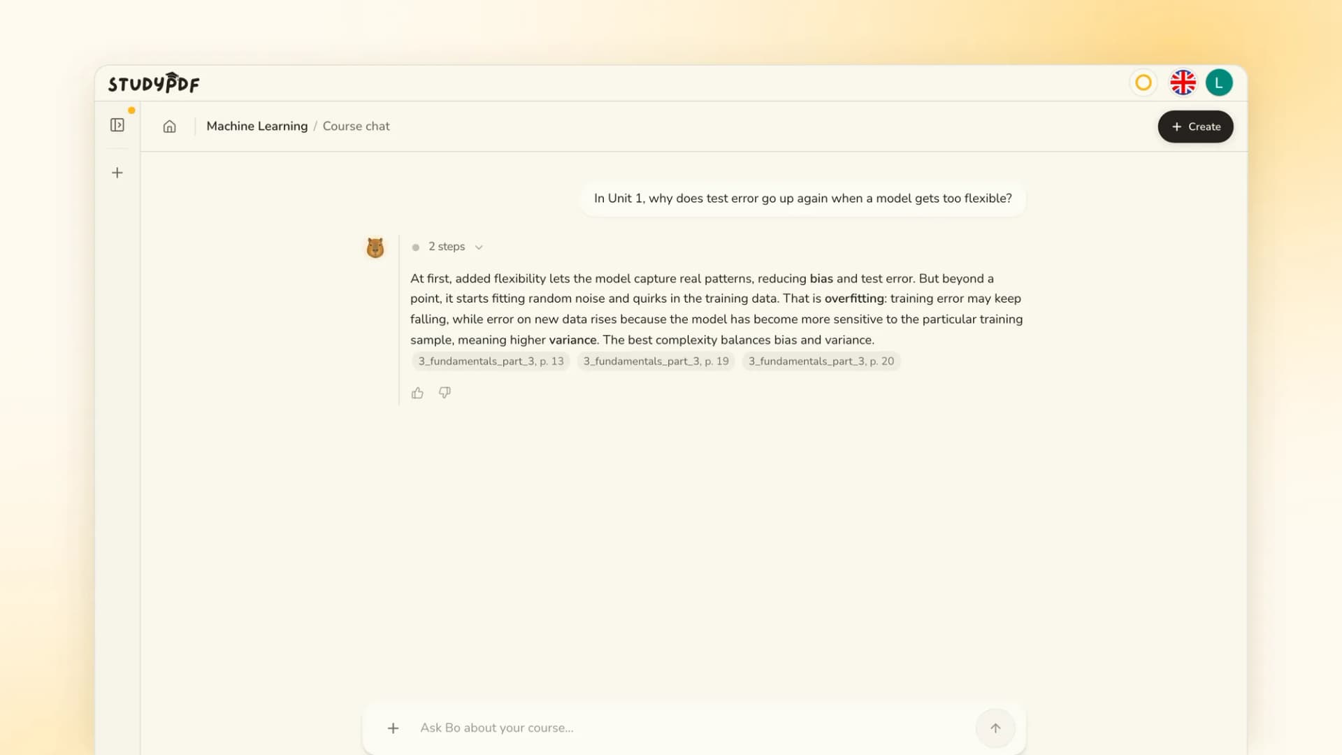Open citation 3_fundamentals_part_3, p. 20
The width and height of the screenshot is (1342, 755).
(821, 361)
